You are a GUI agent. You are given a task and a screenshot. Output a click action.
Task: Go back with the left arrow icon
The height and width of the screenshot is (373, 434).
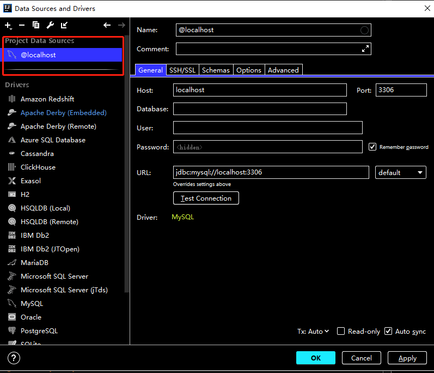click(x=107, y=25)
